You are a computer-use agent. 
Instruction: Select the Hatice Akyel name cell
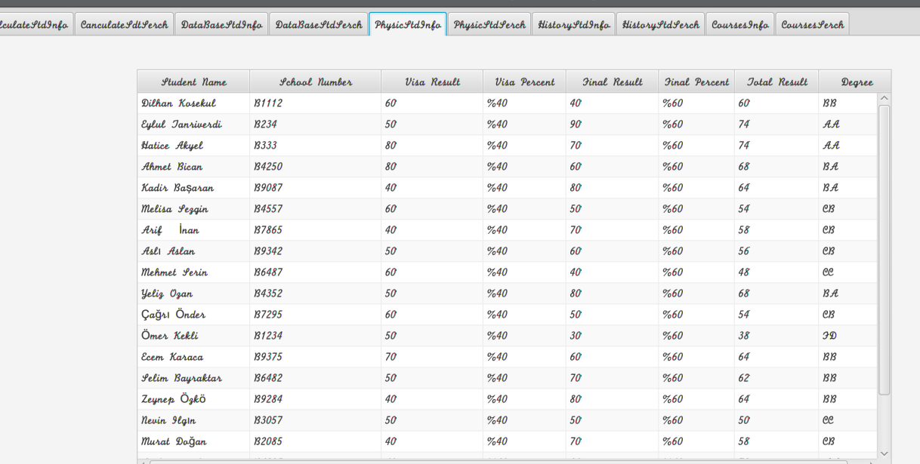[193, 146]
